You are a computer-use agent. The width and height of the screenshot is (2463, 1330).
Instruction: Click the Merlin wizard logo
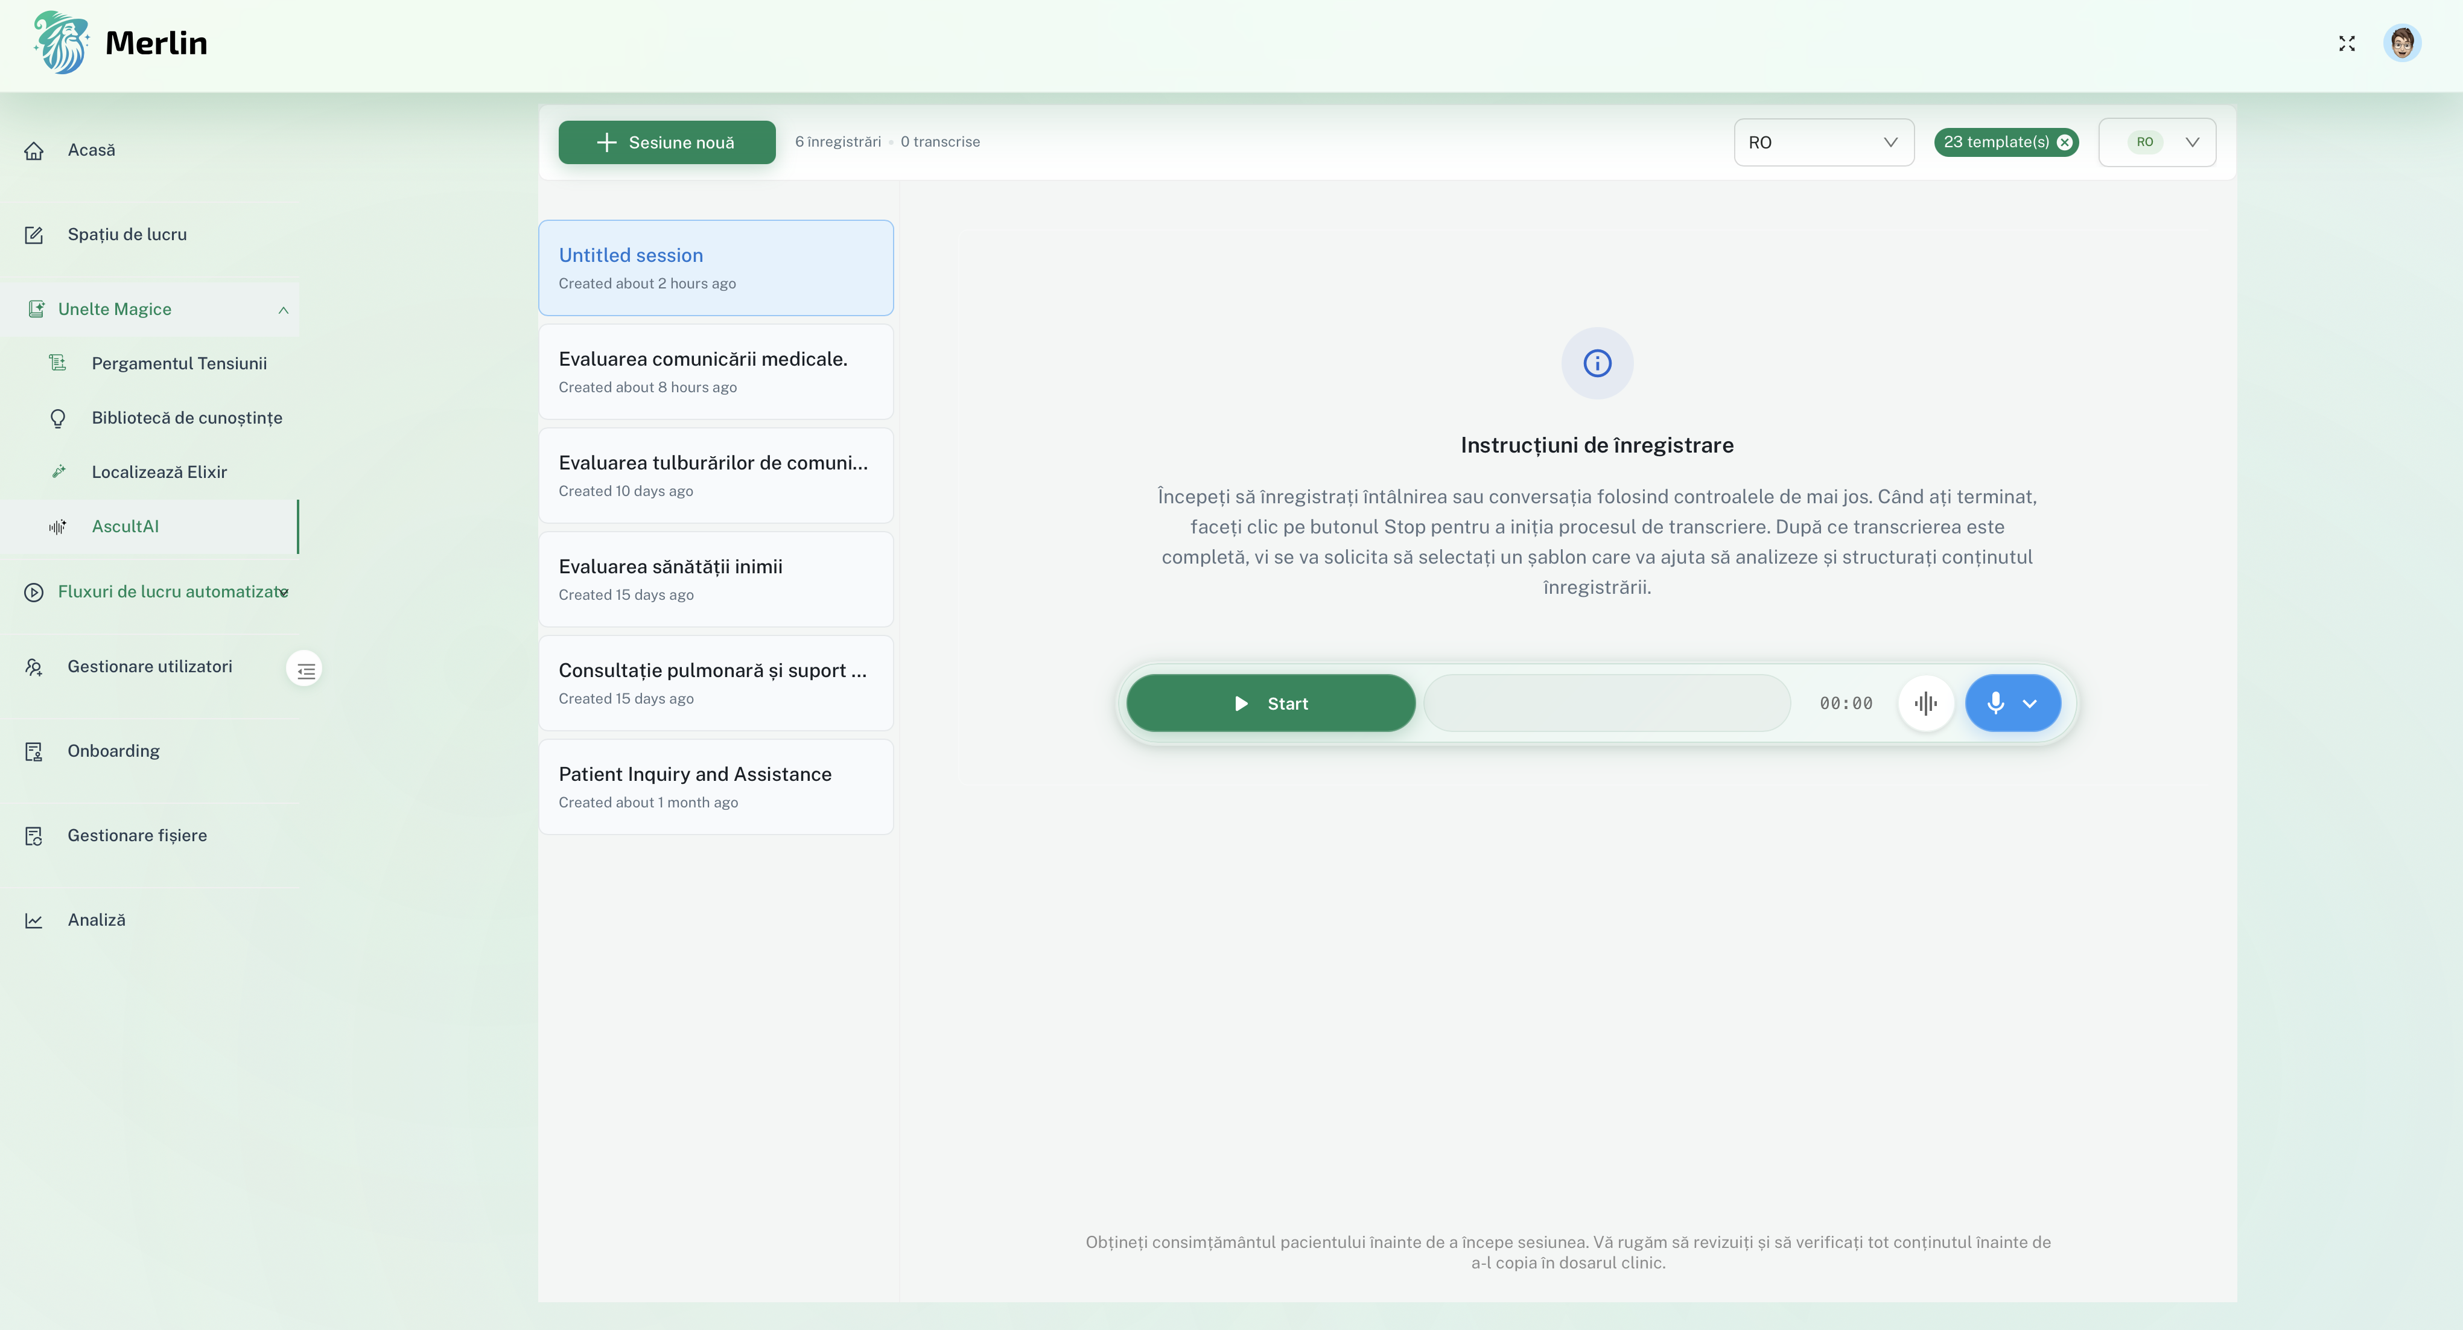pos(61,43)
